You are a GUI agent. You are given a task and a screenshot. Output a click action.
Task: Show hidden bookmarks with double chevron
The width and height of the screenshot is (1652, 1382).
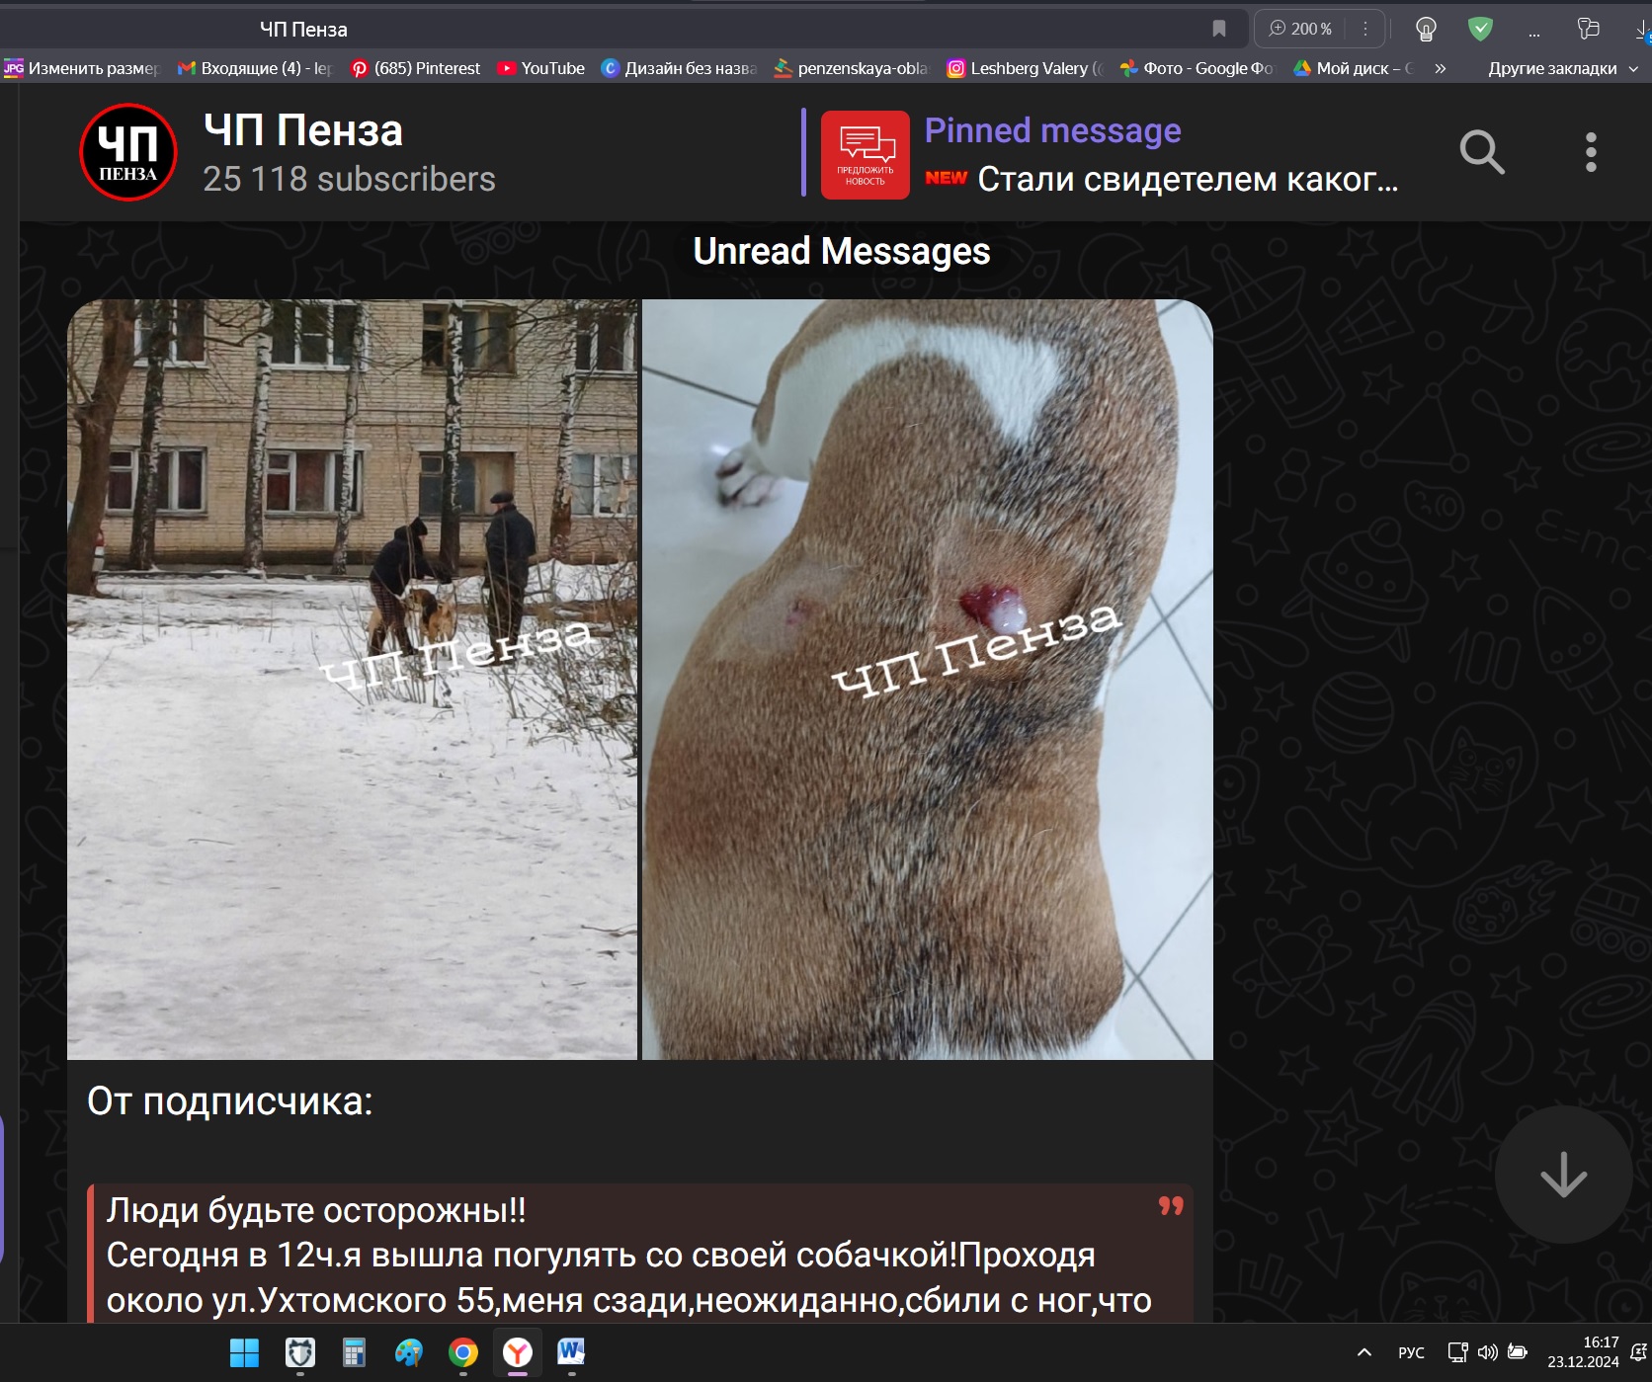[1441, 68]
